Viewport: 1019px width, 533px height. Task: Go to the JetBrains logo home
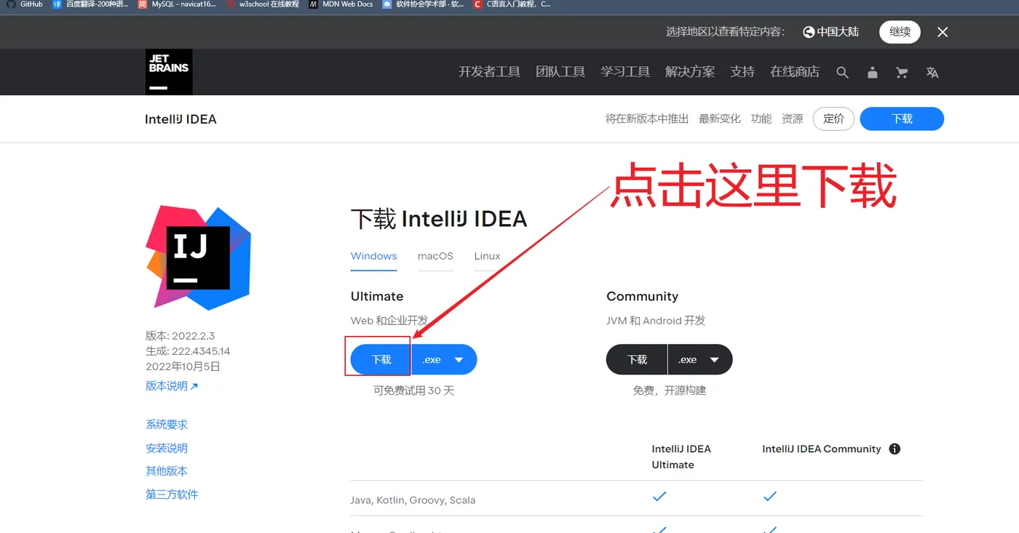pos(169,72)
